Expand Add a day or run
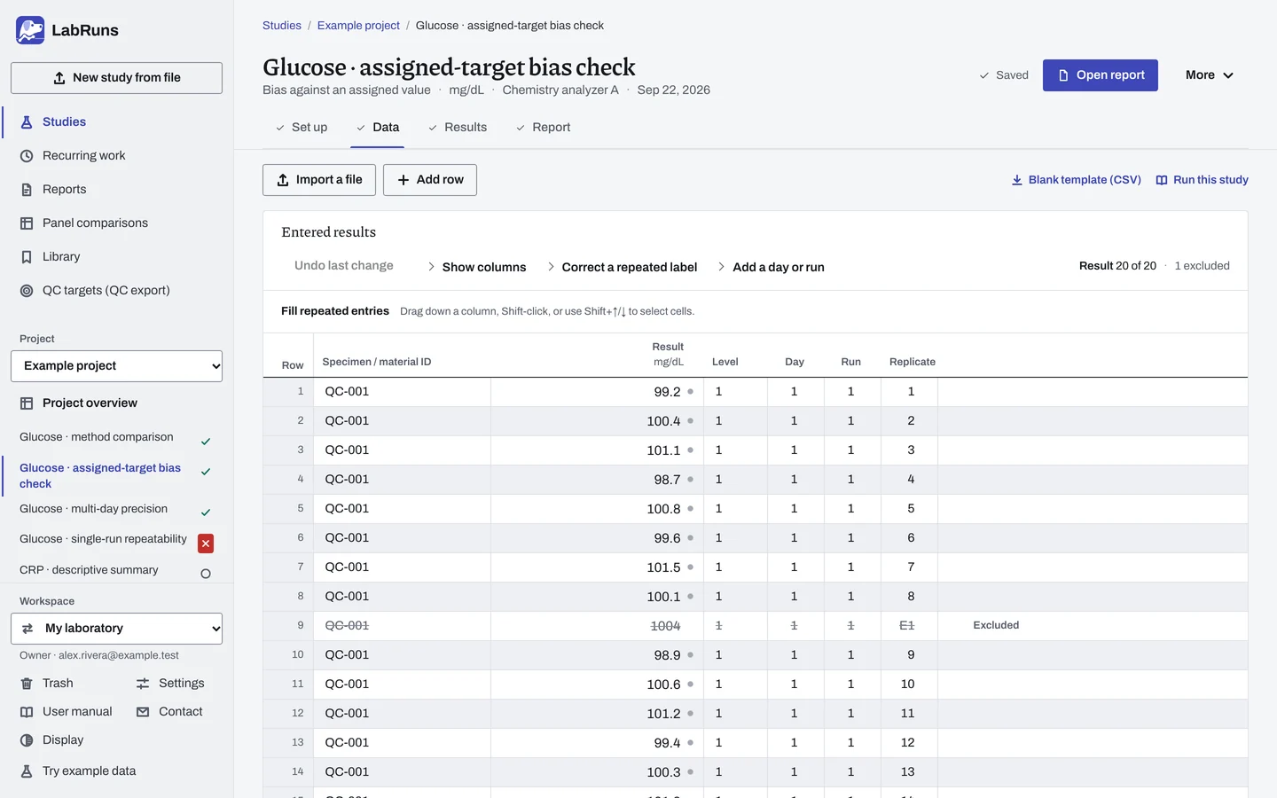This screenshot has height=798, width=1277. (x=770, y=267)
